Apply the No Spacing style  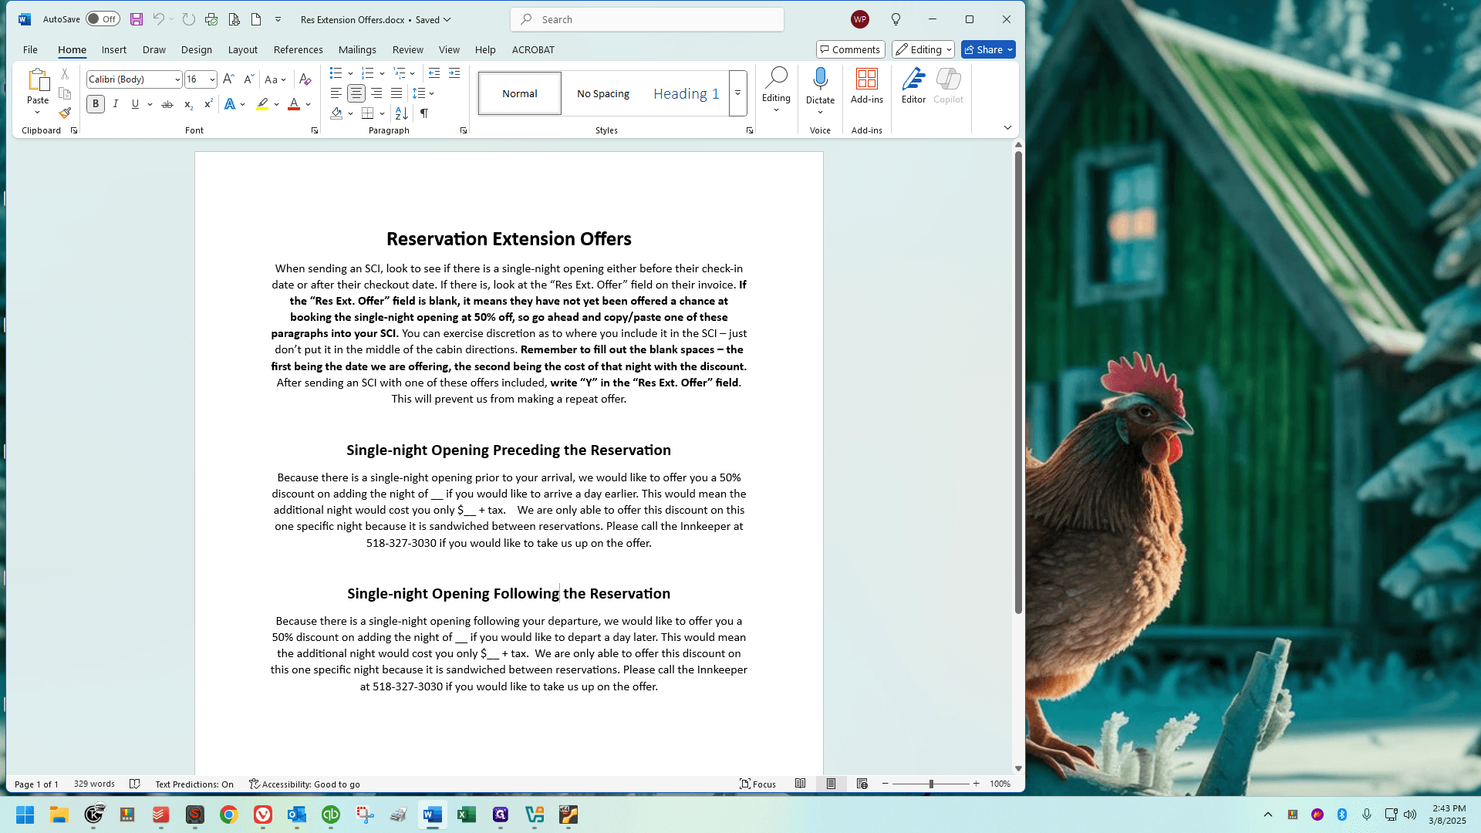click(x=603, y=93)
